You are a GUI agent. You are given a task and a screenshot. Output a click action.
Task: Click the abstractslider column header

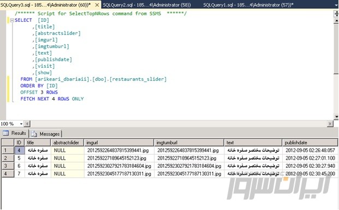67,142
